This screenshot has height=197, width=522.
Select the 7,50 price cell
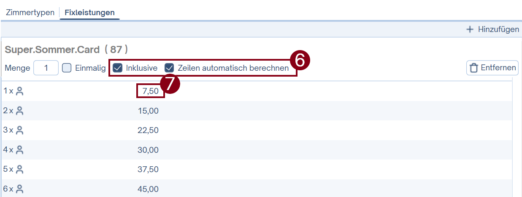(x=150, y=91)
